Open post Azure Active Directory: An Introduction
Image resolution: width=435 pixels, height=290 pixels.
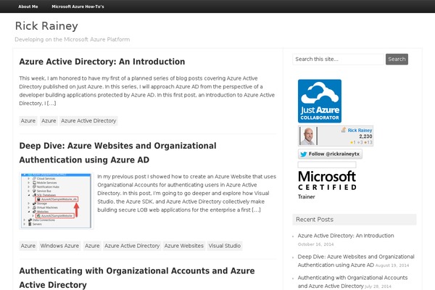click(x=101, y=62)
